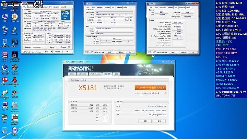Image resolution: width=247 pixels, height=139 pixels.
Task: Select Mainboard tab in right CPU-Z window
Action: pyautogui.click(x=163, y=8)
